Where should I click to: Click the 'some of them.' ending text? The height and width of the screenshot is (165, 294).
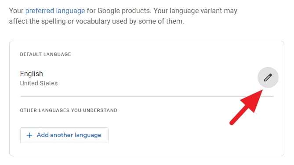[161, 21]
